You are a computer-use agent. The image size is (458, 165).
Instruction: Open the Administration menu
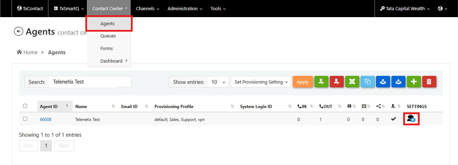(185, 8)
